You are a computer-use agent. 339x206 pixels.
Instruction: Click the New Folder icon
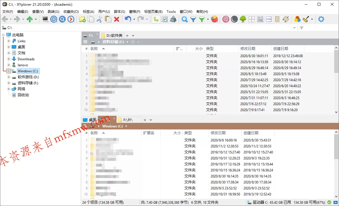[x=82, y=19]
